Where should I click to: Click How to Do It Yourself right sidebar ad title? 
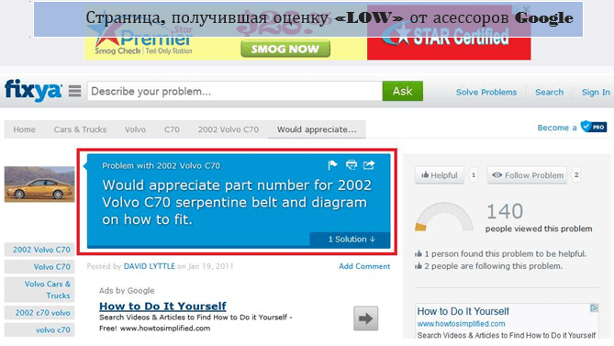pyautogui.click(x=463, y=311)
